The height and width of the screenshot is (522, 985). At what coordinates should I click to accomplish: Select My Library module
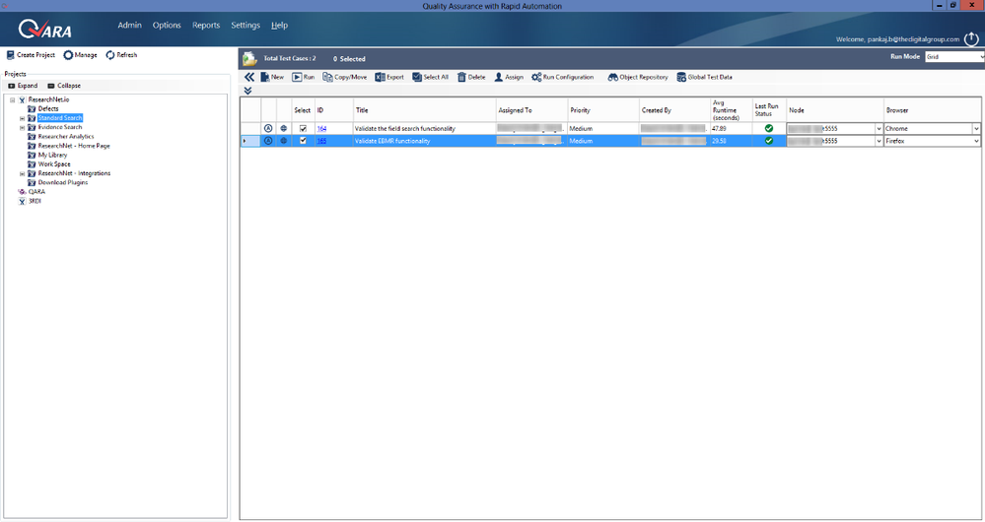pos(53,155)
